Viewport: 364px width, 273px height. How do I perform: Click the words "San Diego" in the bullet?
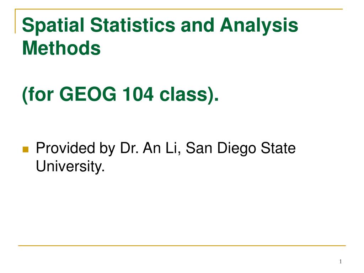pos(221,149)
